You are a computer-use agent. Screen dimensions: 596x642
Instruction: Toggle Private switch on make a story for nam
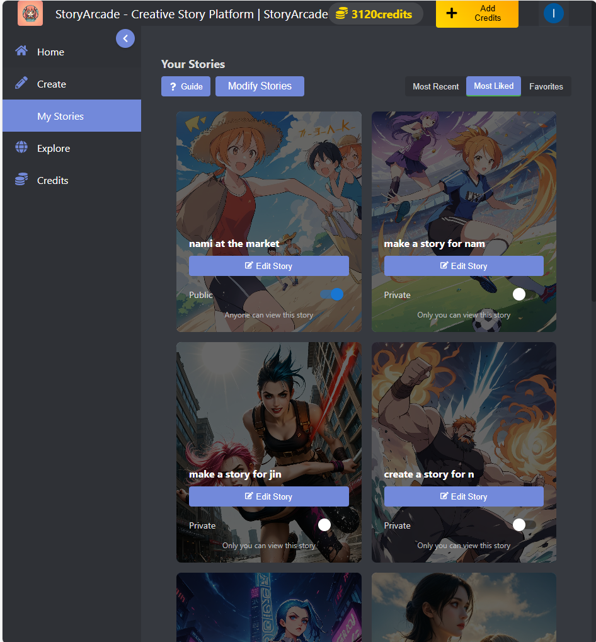524,294
